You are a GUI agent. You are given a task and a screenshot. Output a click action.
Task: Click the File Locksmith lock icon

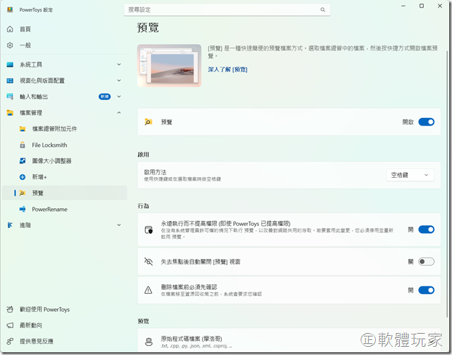23,145
